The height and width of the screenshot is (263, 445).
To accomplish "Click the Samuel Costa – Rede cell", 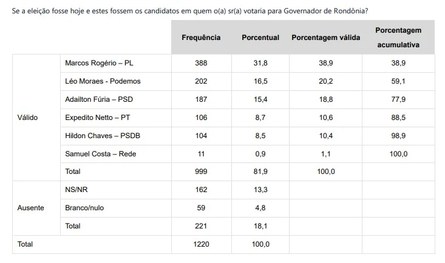I will (x=100, y=154).
